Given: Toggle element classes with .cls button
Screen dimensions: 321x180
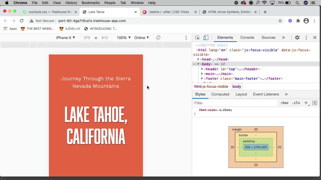Looking at the screenshot, I should 296,103.
